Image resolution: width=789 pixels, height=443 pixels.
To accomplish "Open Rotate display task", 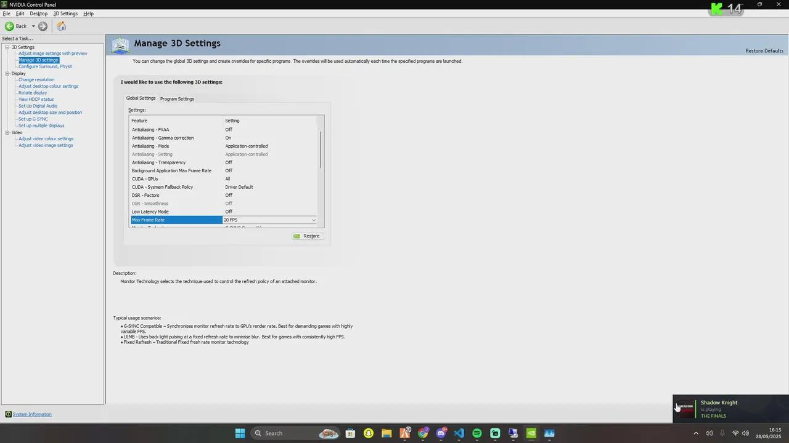I will pyautogui.click(x=33, y=93).
